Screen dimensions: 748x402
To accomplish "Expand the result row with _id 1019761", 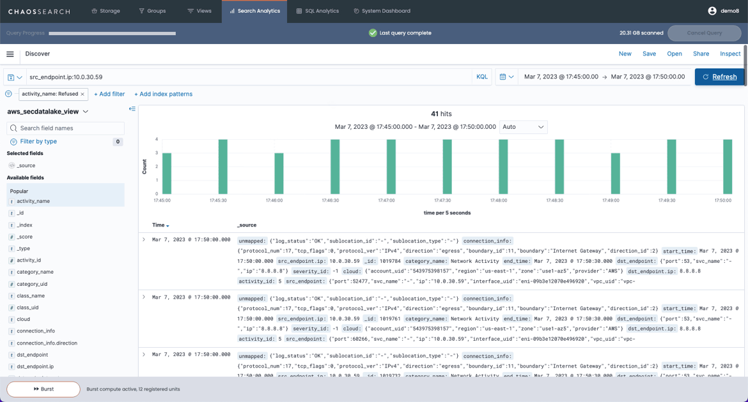I will click(144, 297).
